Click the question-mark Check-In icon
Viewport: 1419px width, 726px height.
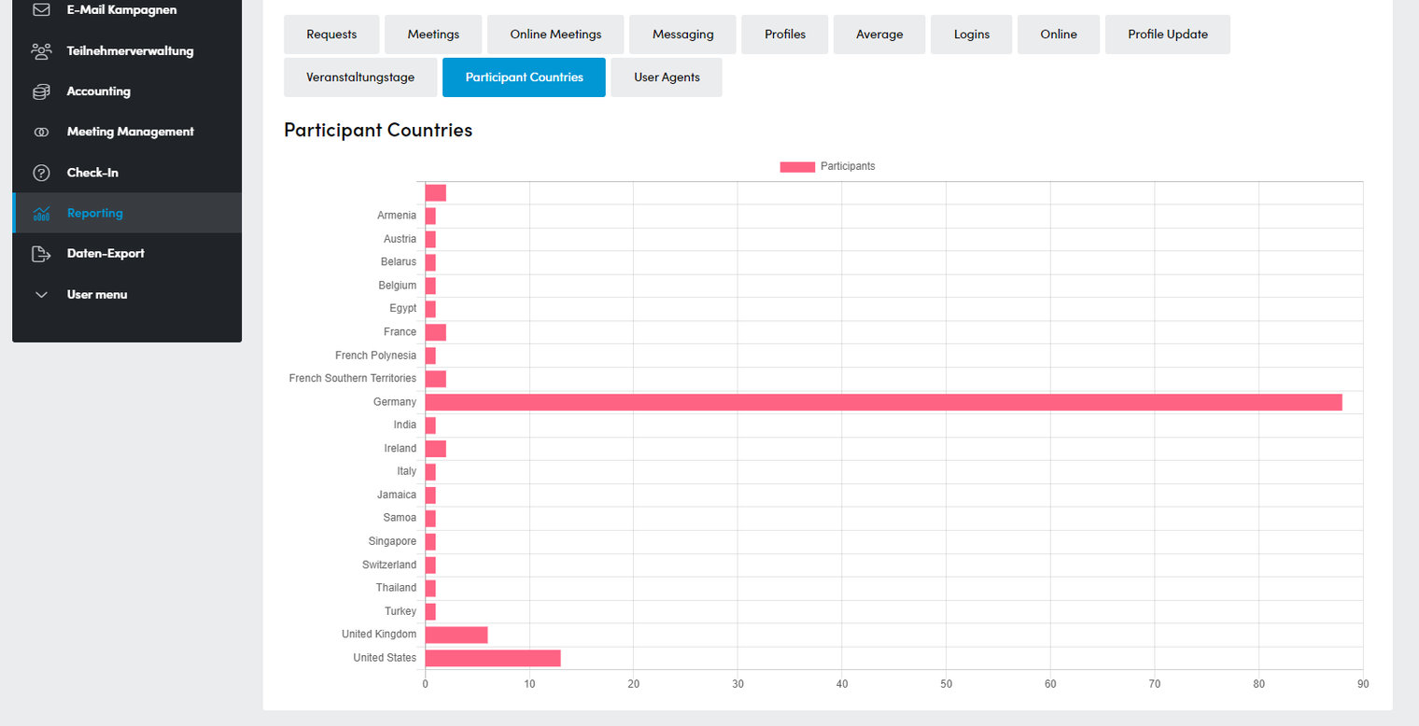click(41, 173)
